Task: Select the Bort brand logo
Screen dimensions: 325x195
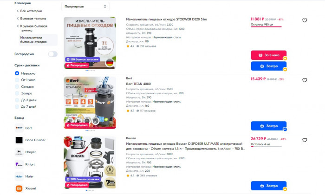Action: (19, 128)
